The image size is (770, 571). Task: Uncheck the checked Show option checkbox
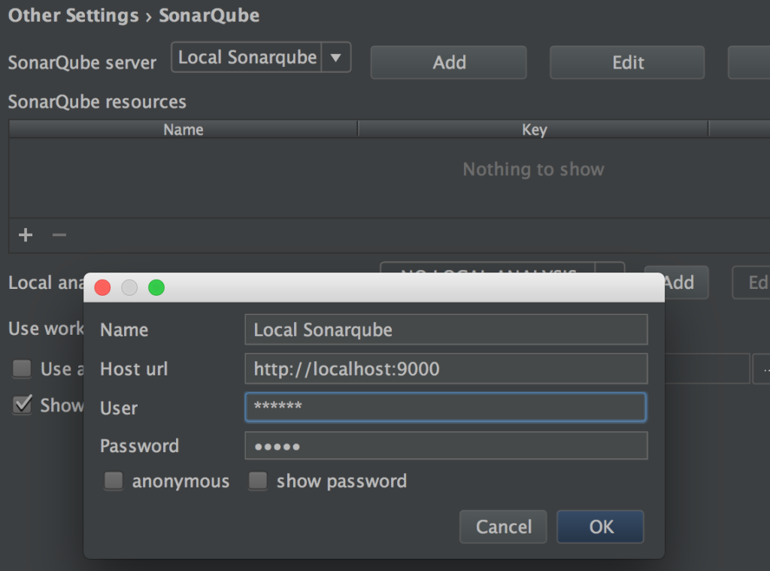pos(22,405)
